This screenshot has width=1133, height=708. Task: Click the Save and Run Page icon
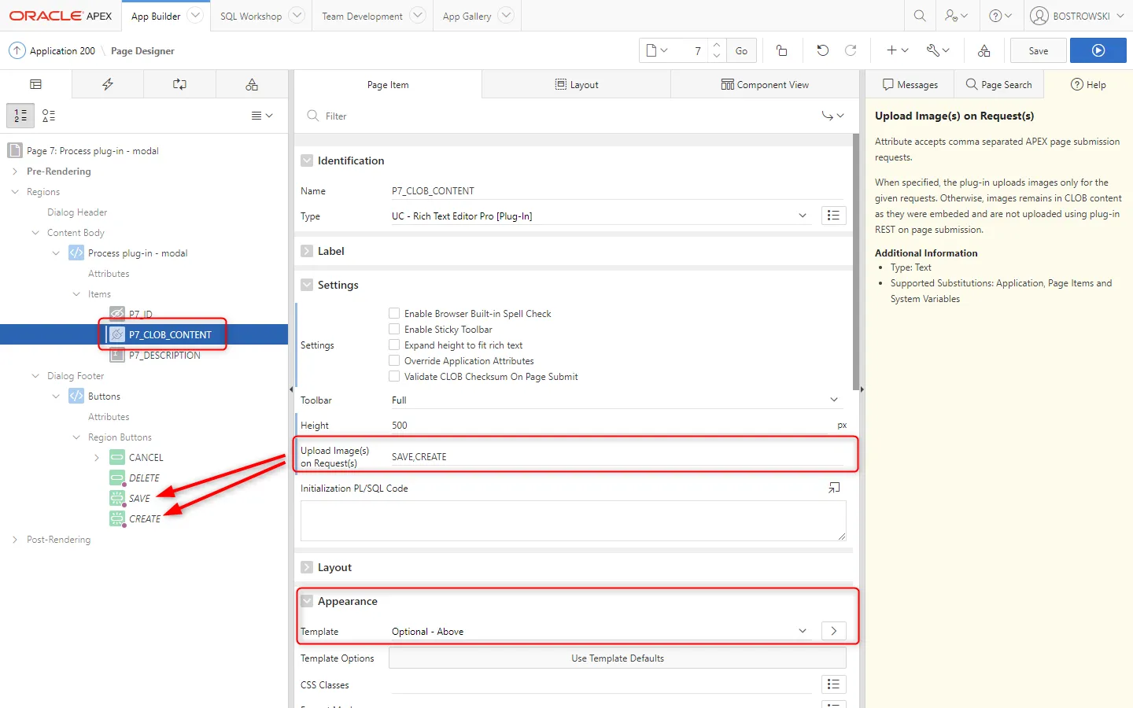tap(1098, 50)
